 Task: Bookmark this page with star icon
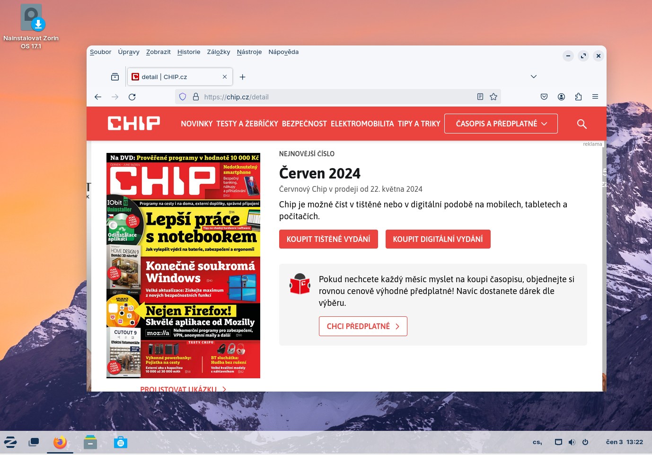pyautogui.click(x=493, y=97)
